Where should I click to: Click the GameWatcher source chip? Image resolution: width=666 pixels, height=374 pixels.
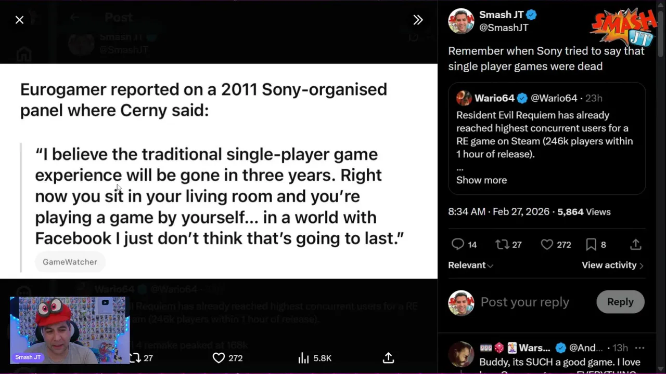(x=70, y=262)
